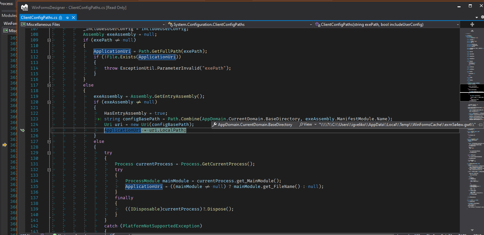484x235 pixels.
Task: Open the Miscellaneous Files project dropdown
Action: (x=93, y=24)
